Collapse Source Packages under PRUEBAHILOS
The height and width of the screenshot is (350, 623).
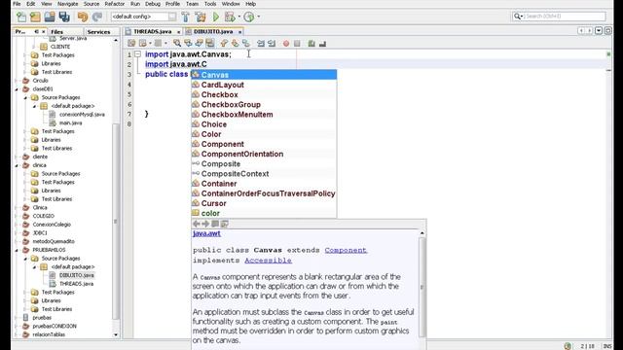pos(25,259)
